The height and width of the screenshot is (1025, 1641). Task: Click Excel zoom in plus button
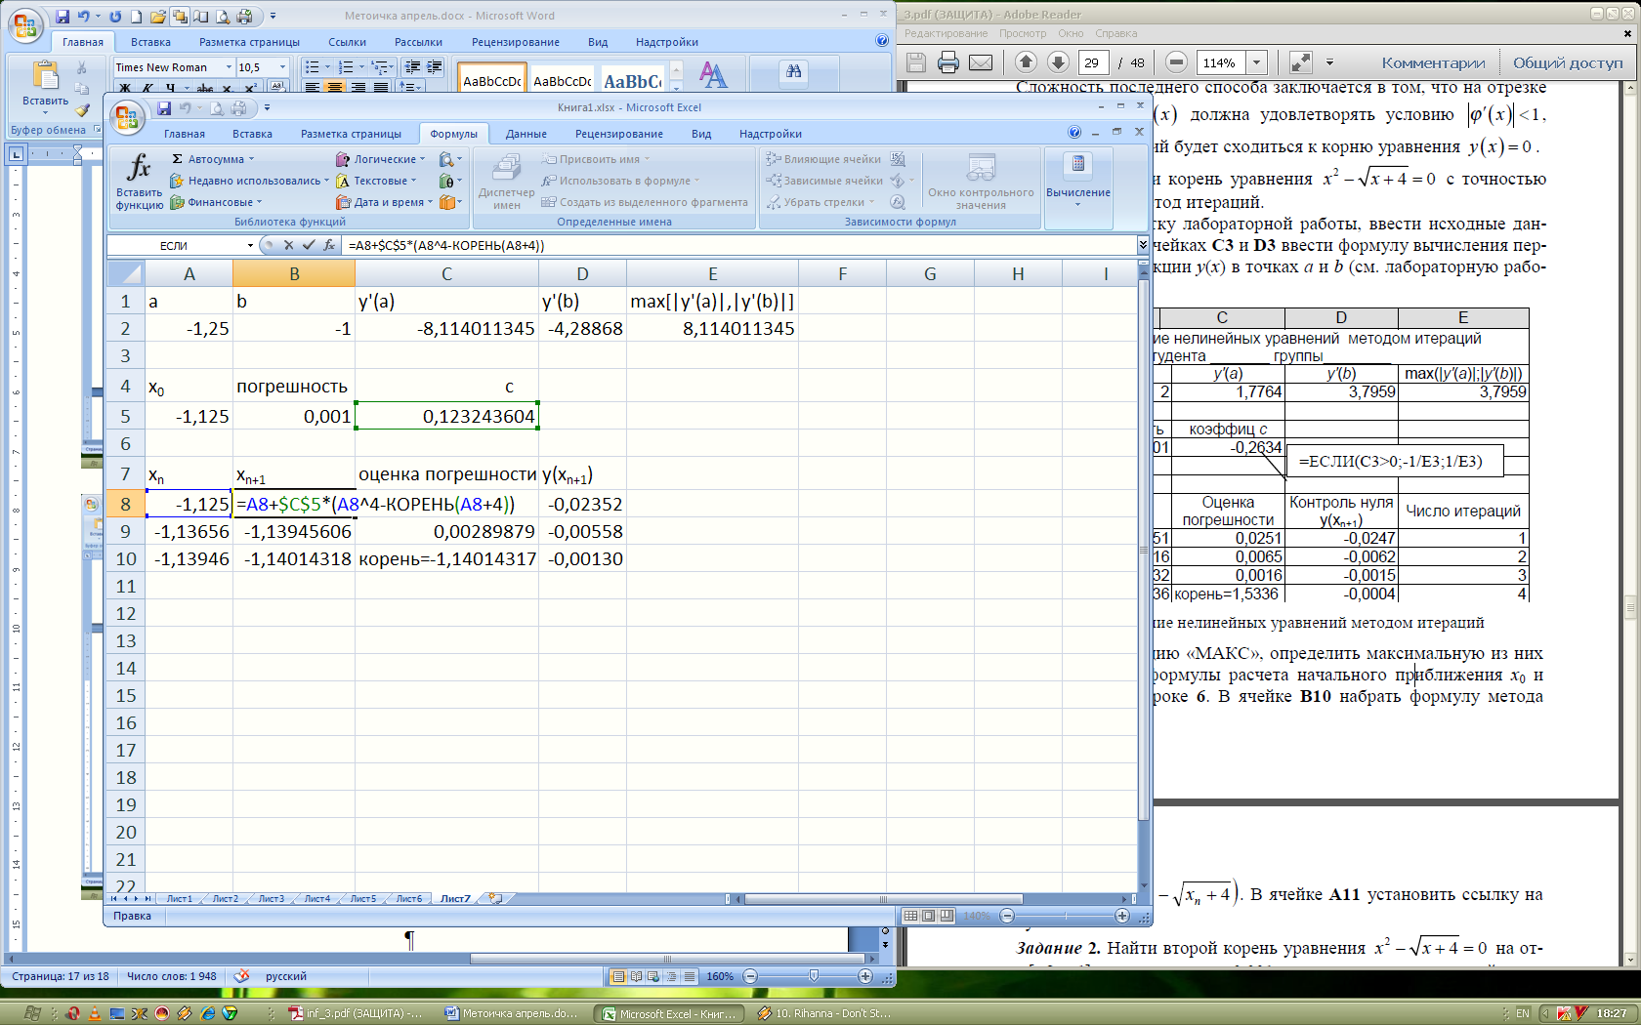(x=1121, y=916)
